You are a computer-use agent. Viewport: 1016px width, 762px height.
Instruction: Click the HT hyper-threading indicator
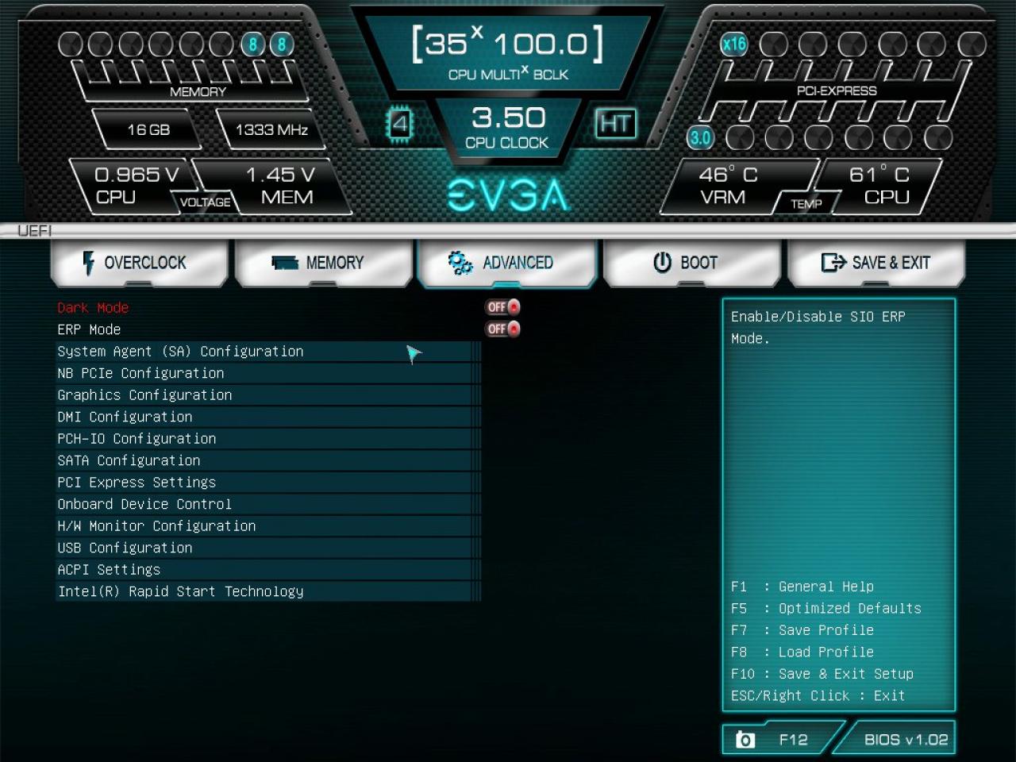pos(615,124)
